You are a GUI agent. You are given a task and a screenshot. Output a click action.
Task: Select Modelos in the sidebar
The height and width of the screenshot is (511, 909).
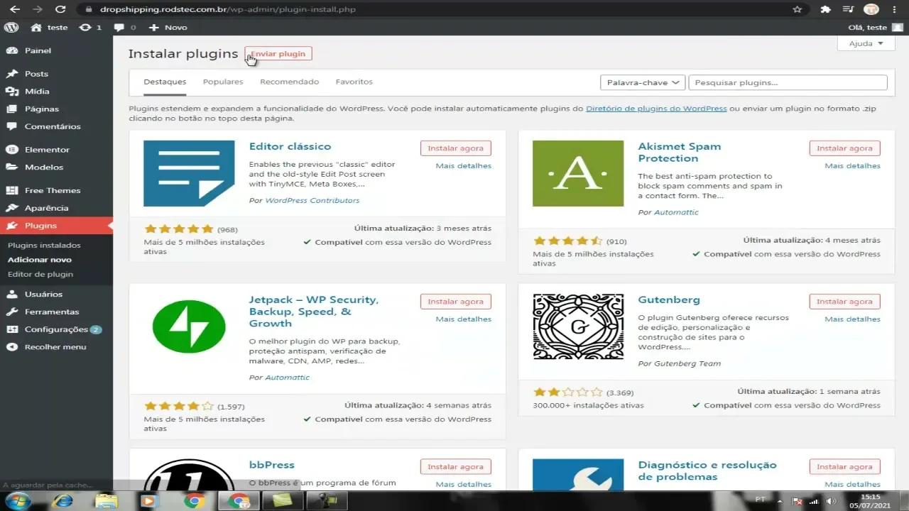click(x=45, y=167)
